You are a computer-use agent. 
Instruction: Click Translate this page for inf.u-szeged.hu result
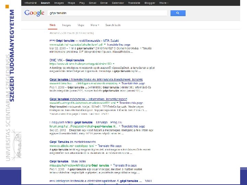point(131,103)
